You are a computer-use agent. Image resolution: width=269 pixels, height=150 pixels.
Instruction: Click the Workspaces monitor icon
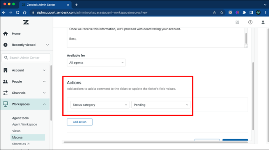tap(5, 104)
